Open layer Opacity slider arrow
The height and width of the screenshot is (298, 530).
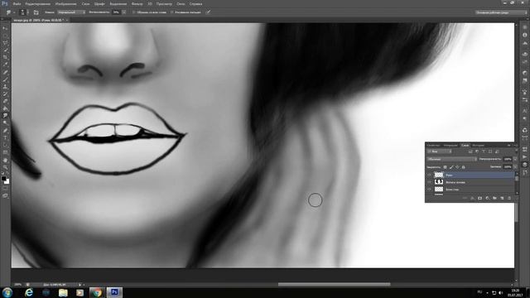tap(515, 159)
